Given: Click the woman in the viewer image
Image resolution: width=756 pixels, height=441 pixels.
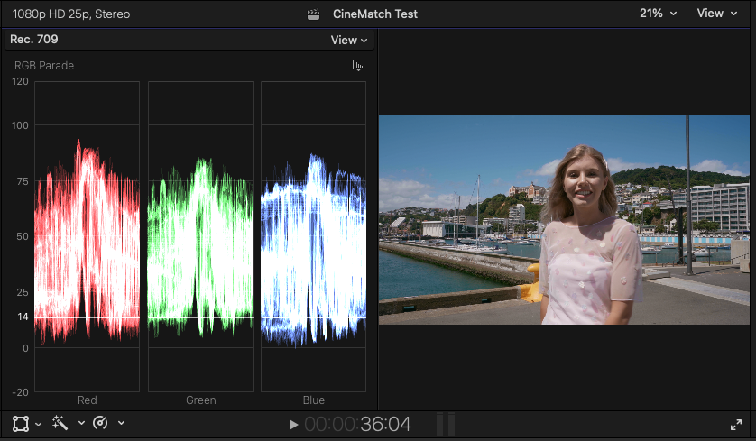Looking at the screenshot, I should click(587, 243).
